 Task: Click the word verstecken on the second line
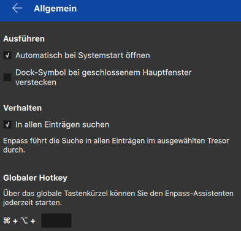coord(36,82)
